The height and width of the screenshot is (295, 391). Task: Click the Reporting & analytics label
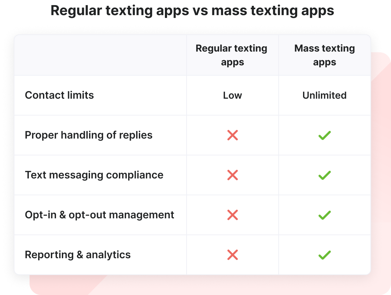pos(78,255)
